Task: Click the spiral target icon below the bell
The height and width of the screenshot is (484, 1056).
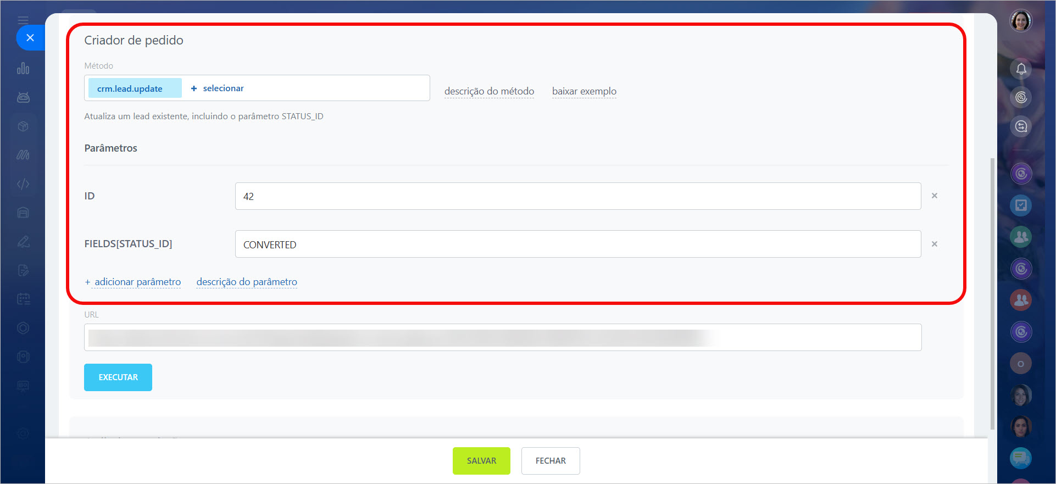Action: 1021,97
